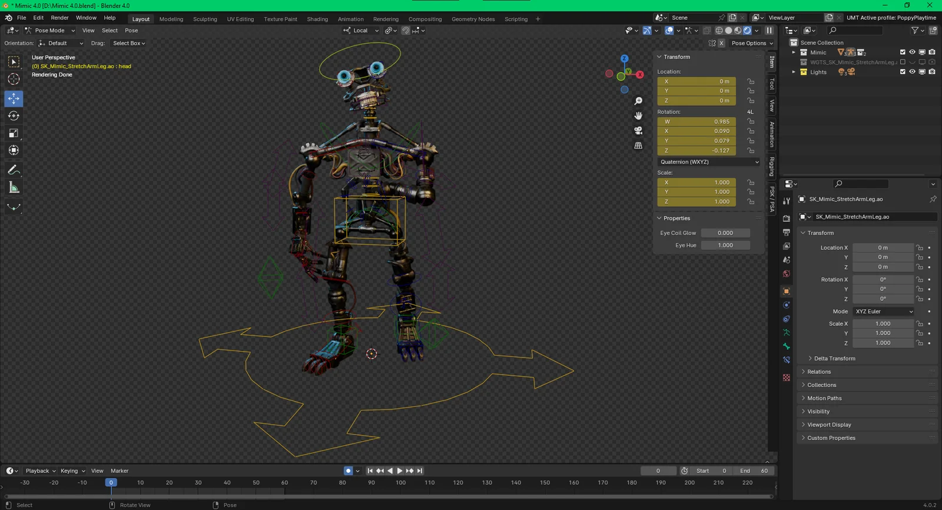Image resolution: width=942 pixels, height=510 pixels.
Task: Hide Mimic collection with eye icon
Action: 913,52
